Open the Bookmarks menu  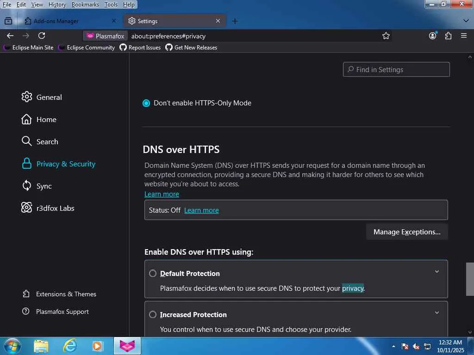85,5
